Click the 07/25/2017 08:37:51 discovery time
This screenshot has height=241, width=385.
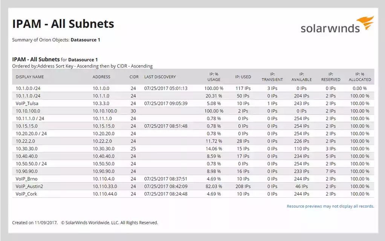166,179
